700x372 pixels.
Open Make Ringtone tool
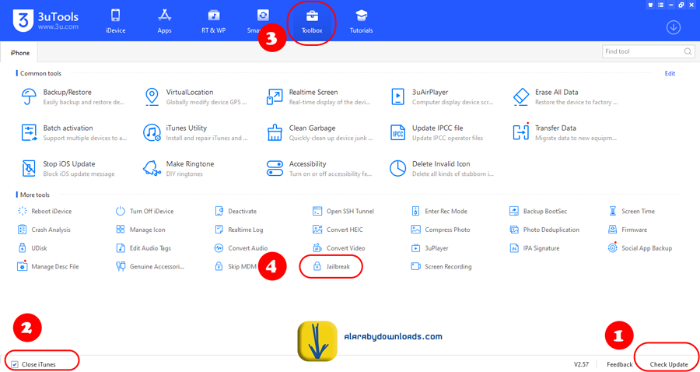179,168
